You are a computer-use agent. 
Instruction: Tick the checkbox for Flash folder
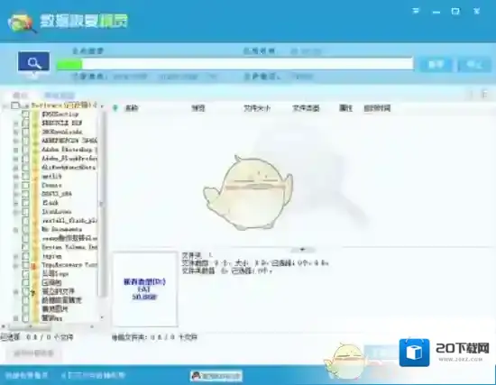(x=25, y=203)
